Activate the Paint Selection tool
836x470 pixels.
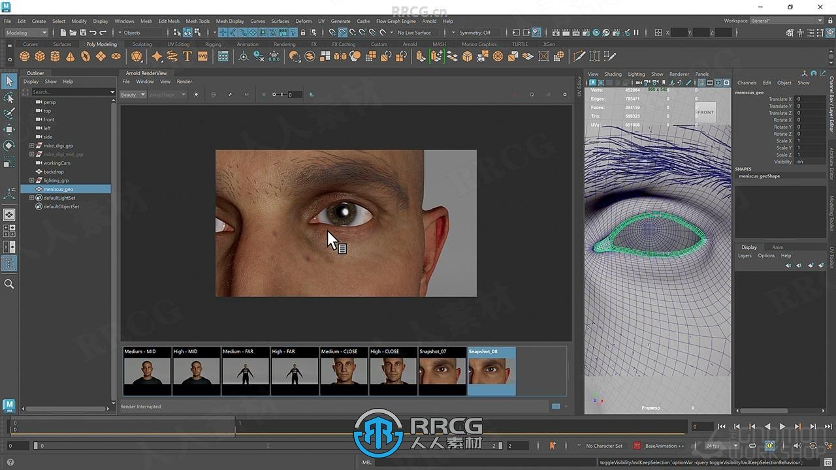9,114
